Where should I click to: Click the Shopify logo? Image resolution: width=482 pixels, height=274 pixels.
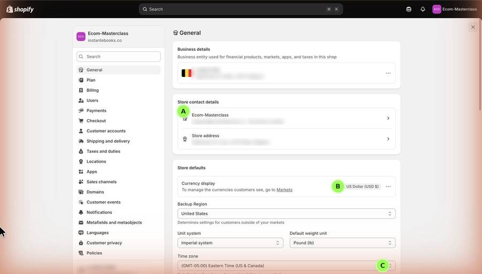click(20, 9)
